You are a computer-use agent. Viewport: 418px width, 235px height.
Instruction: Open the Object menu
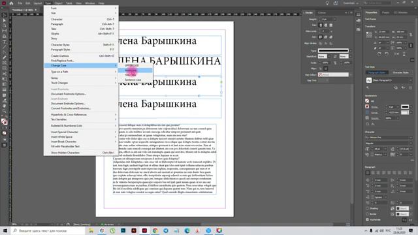click(x=58, y=3)
